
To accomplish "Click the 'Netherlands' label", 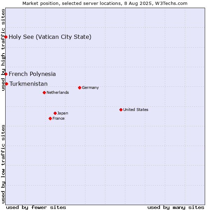I will [58, 92].
